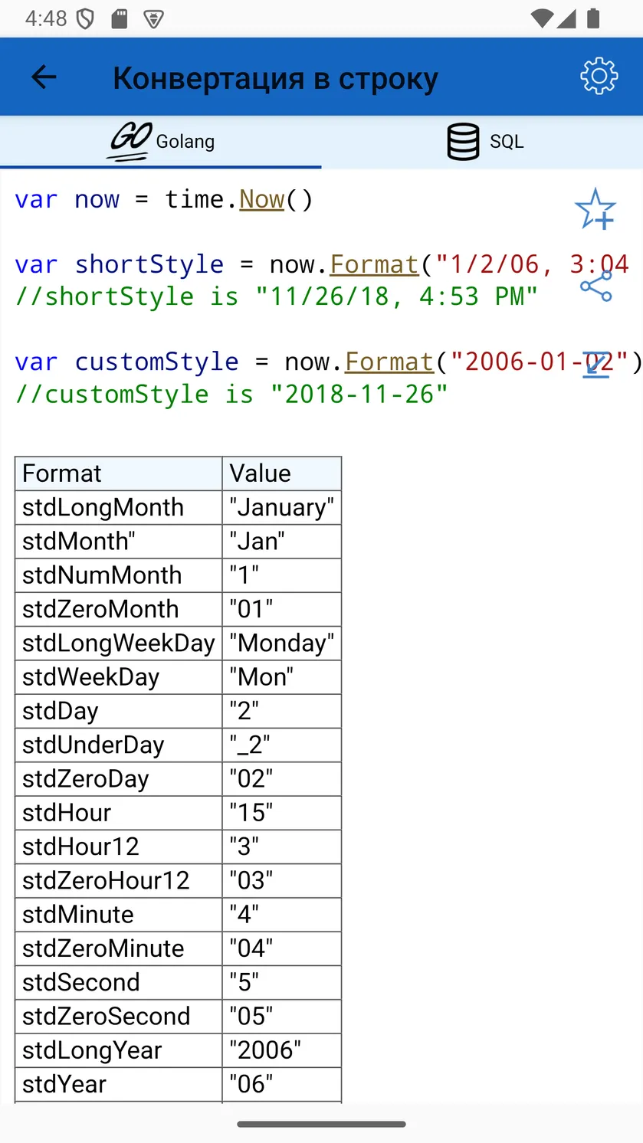Viewport: 643px width, 1143px height.
Task: Tap the Go gopher logo icon
Action: [128, 142]
